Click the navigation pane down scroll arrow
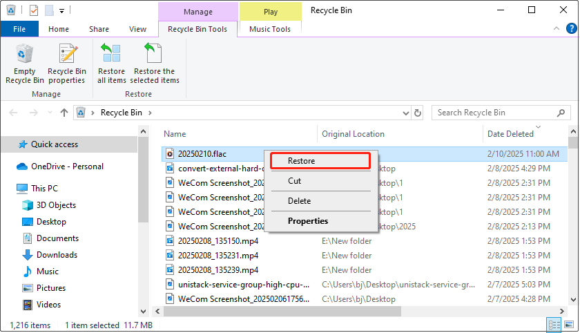The image size is (580, 333). click(x=143, y=311)
